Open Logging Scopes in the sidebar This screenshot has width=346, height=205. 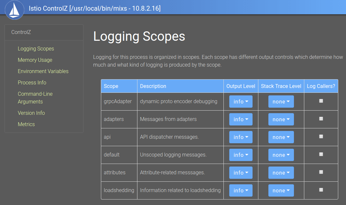pyautogui.click(x=36, y=49)
